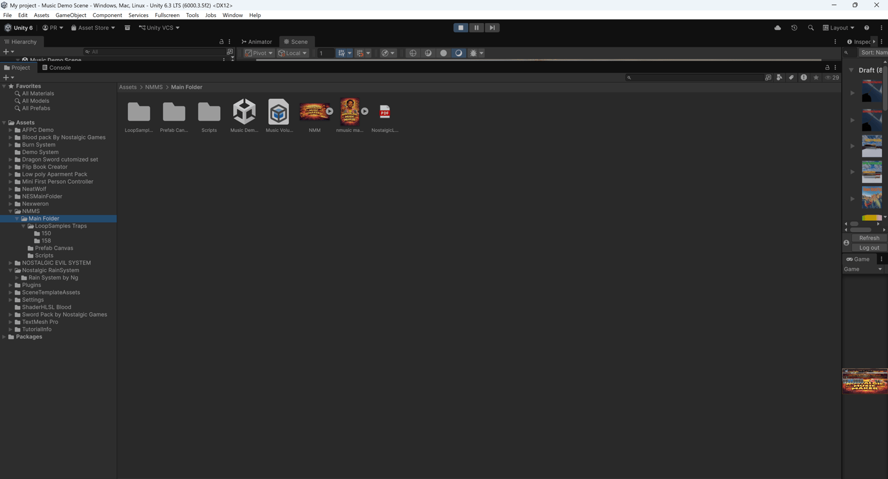Toggle the Hierarchy panel lock icon
Screen dimensions: 888x479
coord(221,42)
